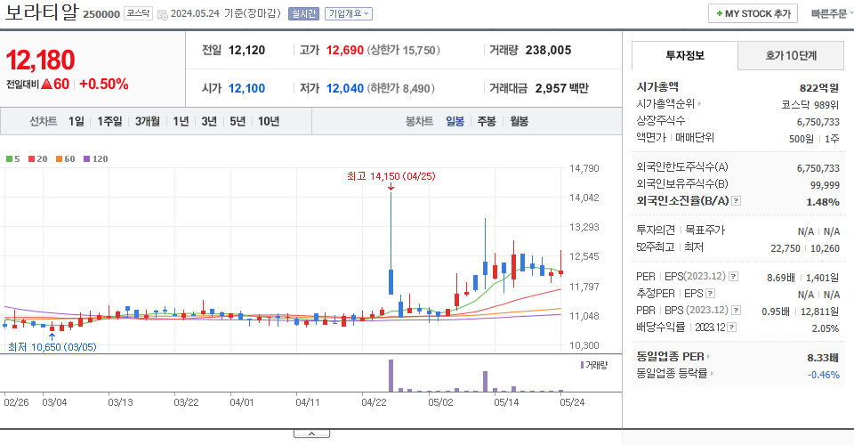Open the 배당수익률 help question mark
The width and height of the screenshot is (854, 445).
point(732,328)
